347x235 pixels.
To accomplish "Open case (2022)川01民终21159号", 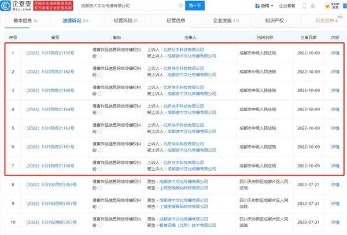I will pos(50,53).
